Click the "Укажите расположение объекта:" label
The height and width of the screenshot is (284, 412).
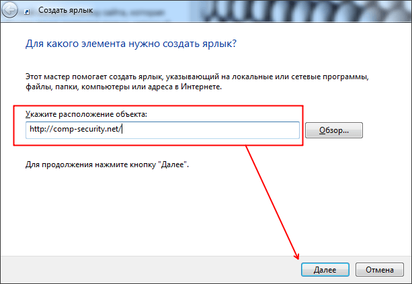tap(85, 114)
